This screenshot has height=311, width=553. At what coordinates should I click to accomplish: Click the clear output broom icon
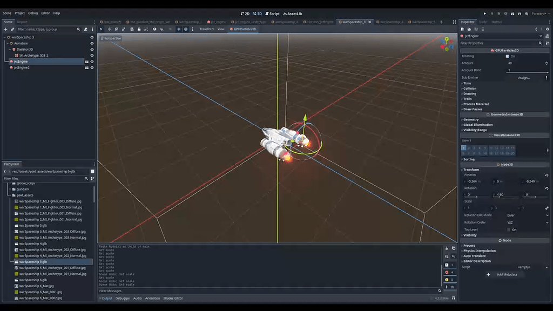447,248
